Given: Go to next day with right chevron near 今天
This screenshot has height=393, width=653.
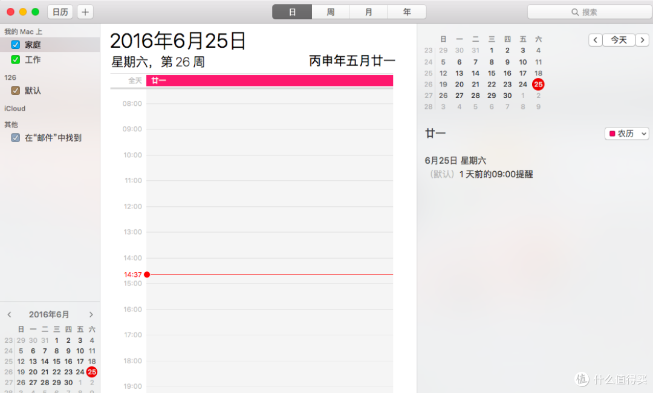Looking at the screenshot, I should (x=642, y=40).
